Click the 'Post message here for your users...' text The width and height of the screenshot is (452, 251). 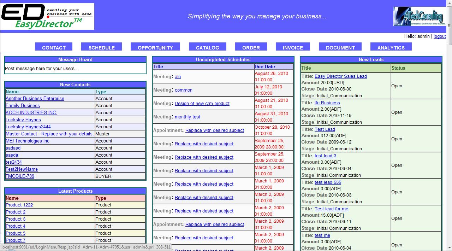click(42, 69)
